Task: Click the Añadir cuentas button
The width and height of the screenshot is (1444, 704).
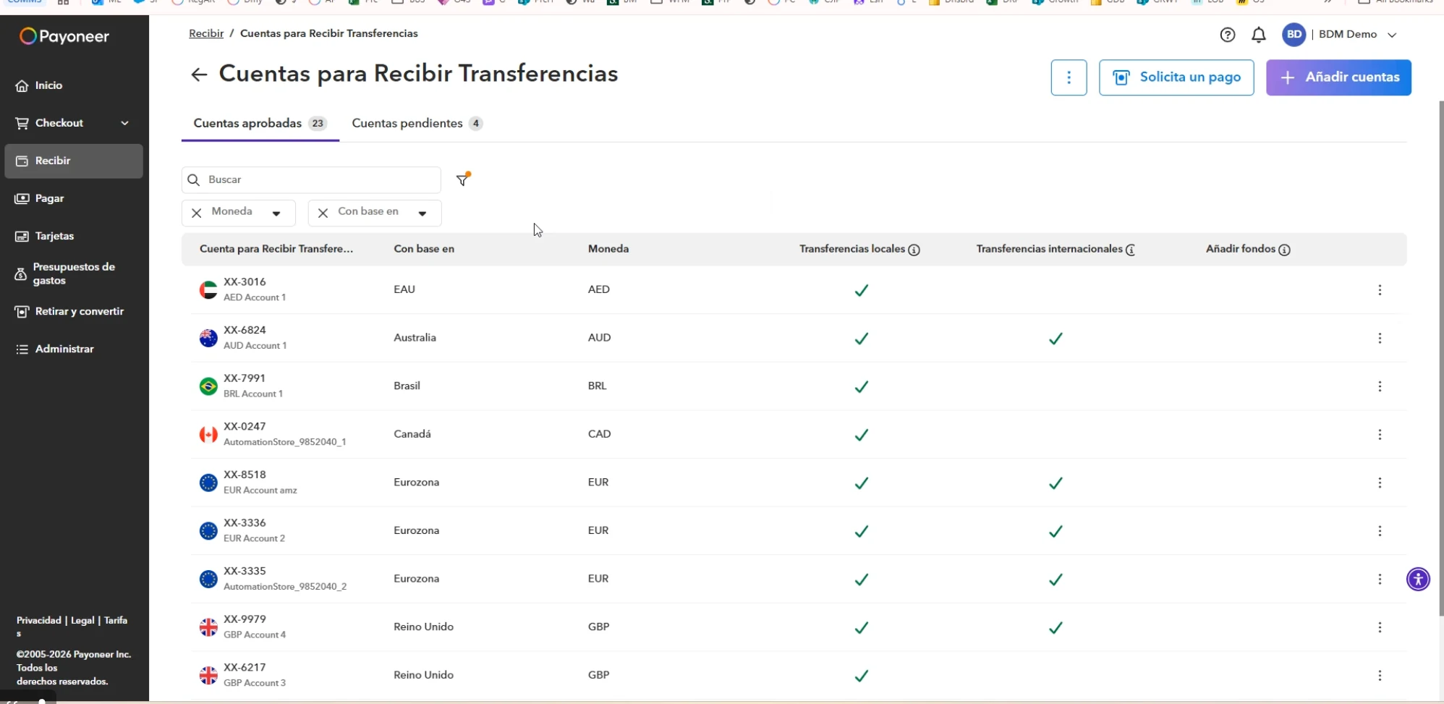Action: (1338, 77)
